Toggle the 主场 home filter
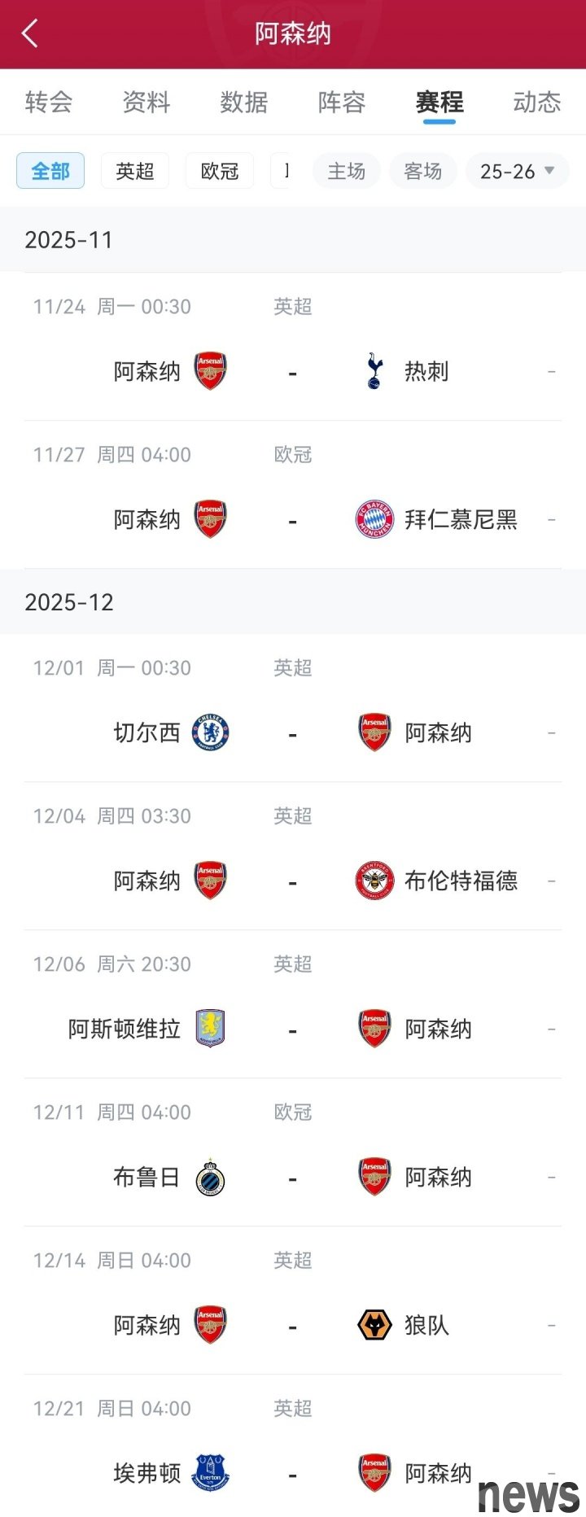This screenshot has height=1517, width=586. (x=347, y=171)
